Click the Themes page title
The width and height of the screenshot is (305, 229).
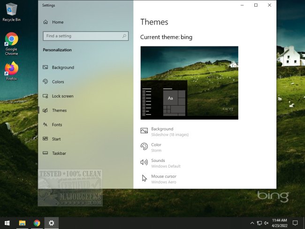(x=154, y=22)
